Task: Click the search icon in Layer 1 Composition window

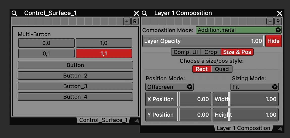Action: [144, 13]
